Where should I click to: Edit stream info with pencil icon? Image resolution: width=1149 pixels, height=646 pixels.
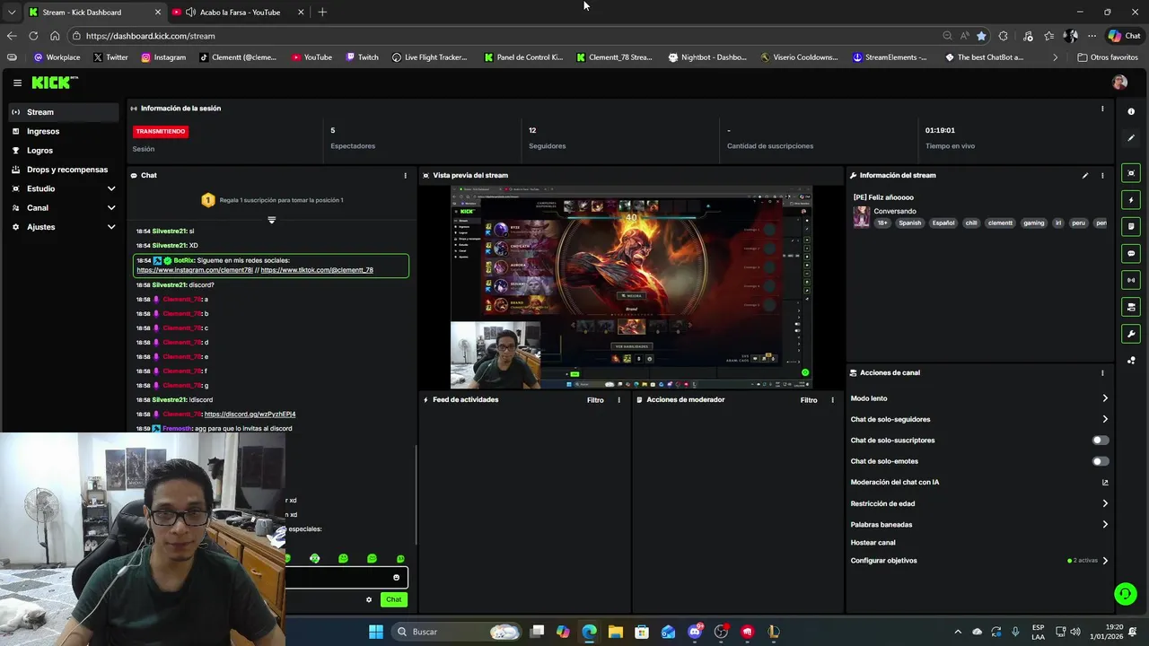point(1085,176)
